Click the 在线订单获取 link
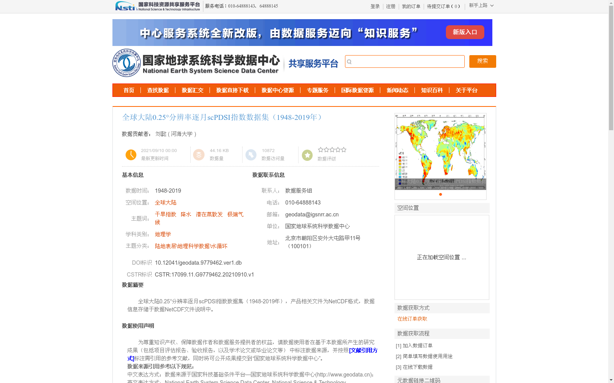 [412, 319]
